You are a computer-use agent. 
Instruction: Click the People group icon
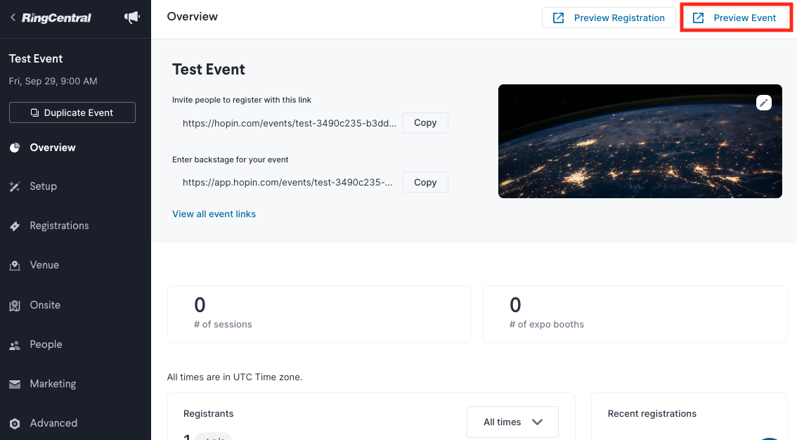[x=15, y=345]
